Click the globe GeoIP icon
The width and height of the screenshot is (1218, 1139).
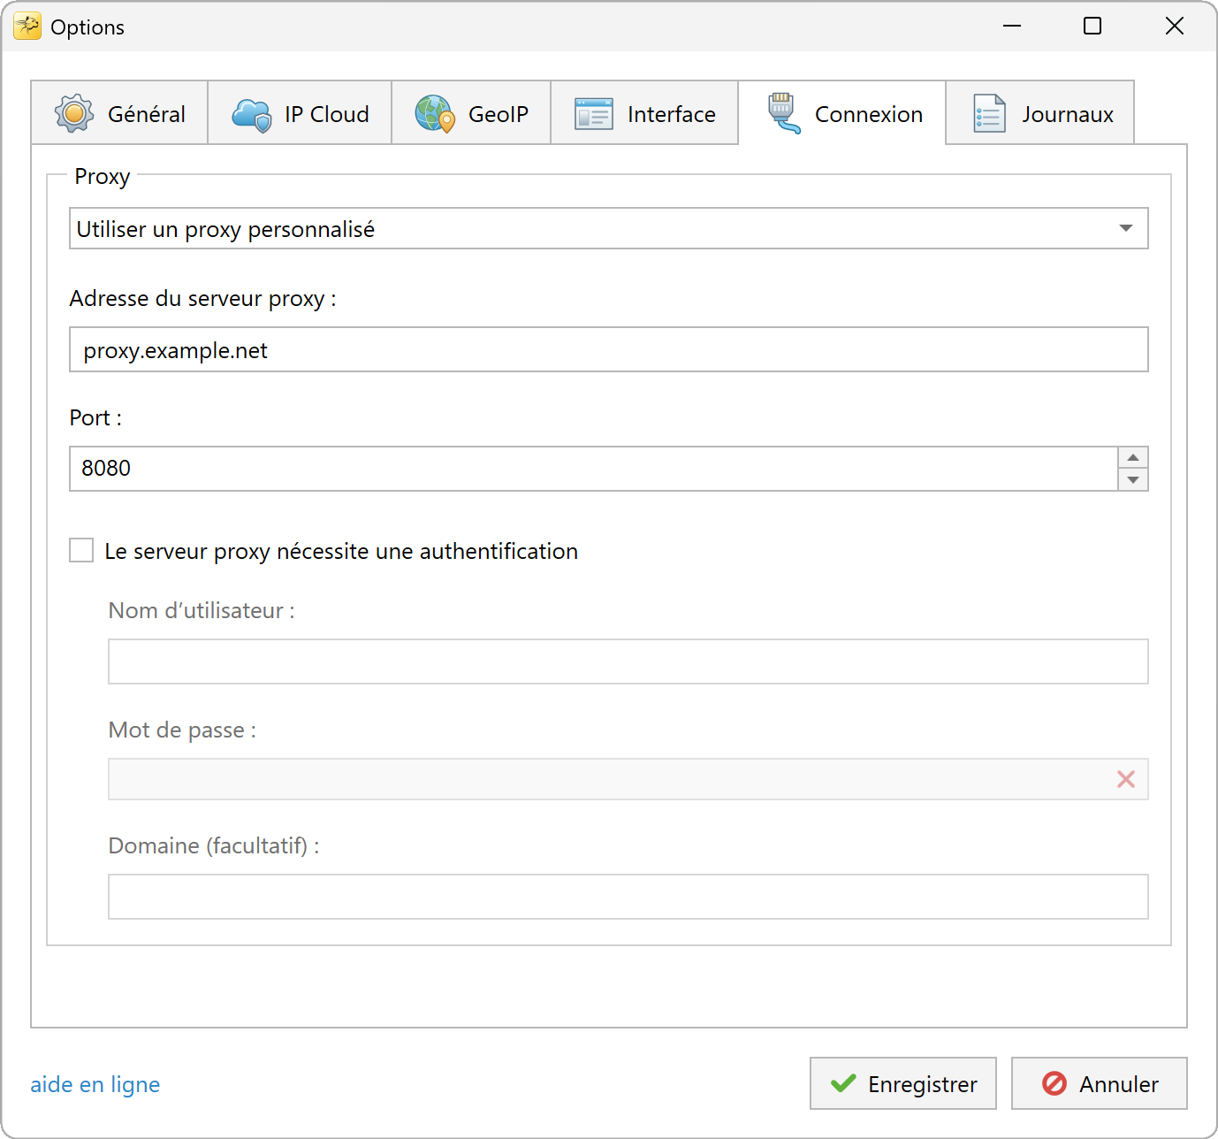[435, 114]
